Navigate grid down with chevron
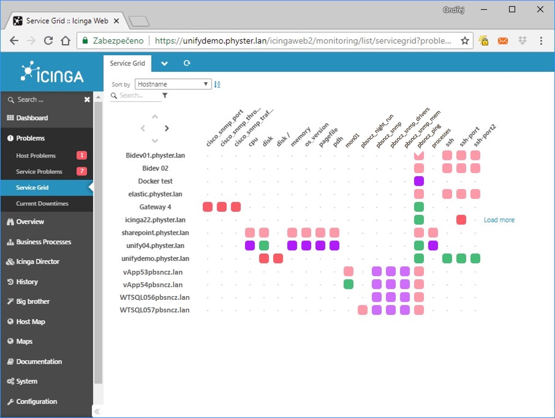Image resolution: width=555 pixels, height=418 pixels. 155,140
